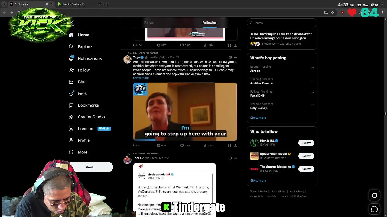387x217 pixels.
Task: Click the page scrollbar thumb
Action: point(385,114)
